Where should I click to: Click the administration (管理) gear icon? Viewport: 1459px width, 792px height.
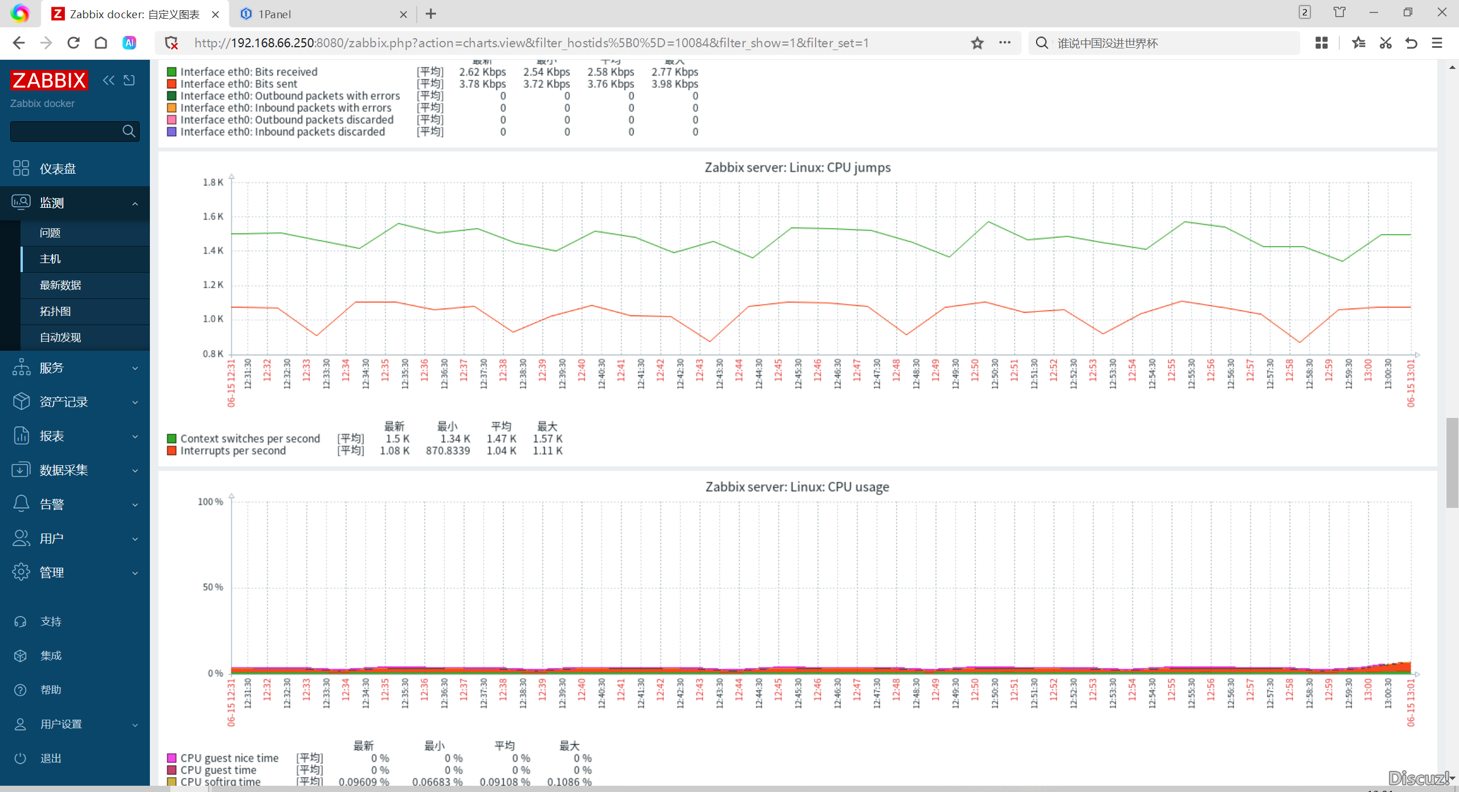click(21, 572)
